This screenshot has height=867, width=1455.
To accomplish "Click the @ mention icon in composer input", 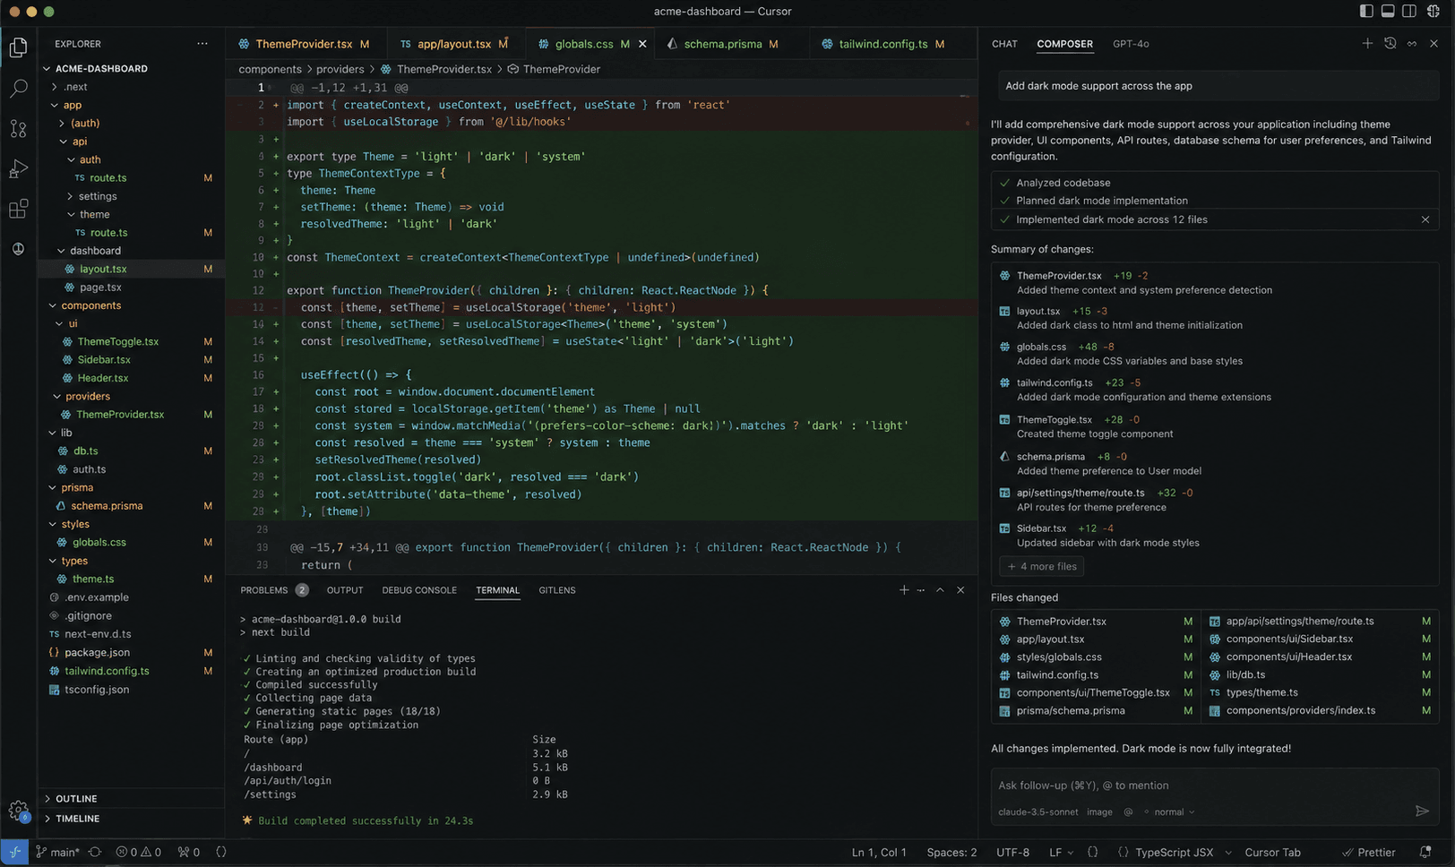I will pos(1128,812).
